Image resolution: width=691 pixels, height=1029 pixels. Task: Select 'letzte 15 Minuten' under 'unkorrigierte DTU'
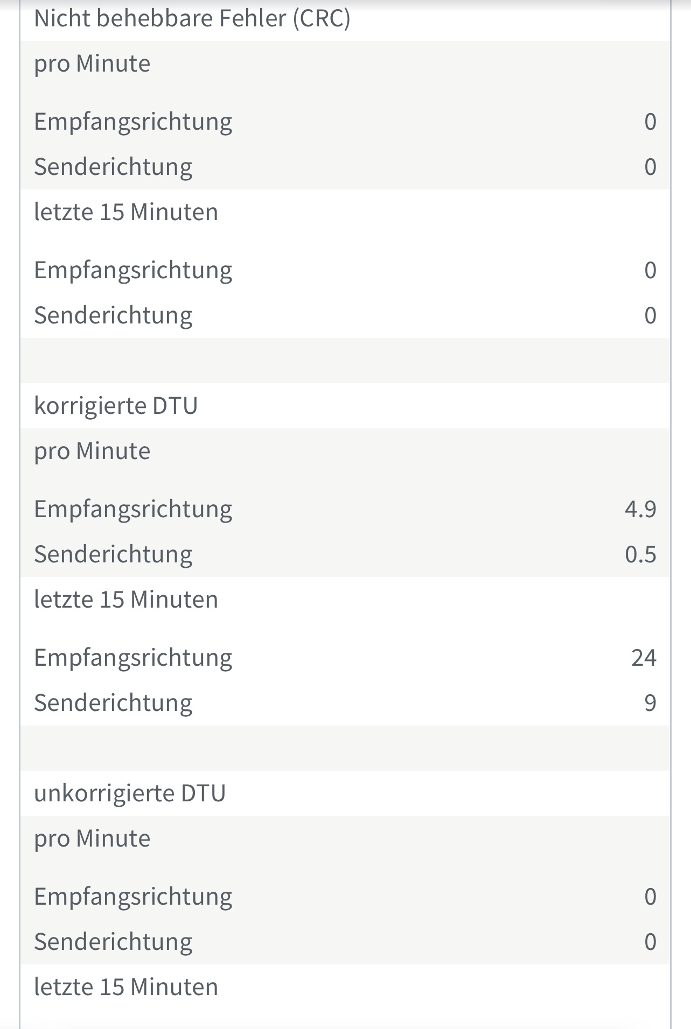126,987
